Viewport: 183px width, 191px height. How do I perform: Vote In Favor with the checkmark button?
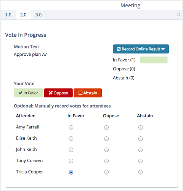coord(28,93)
